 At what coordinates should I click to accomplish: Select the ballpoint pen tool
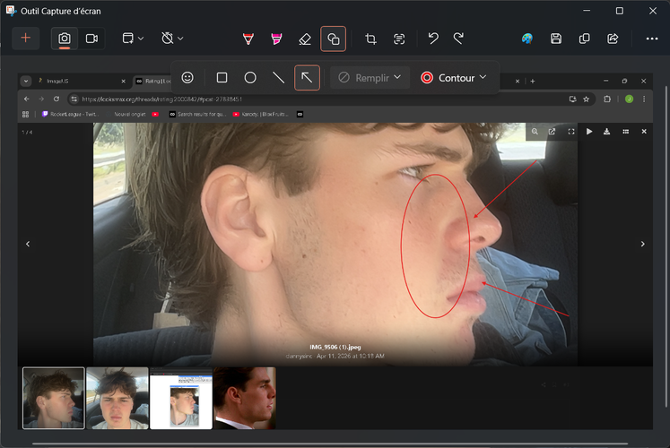click(248, 39)
